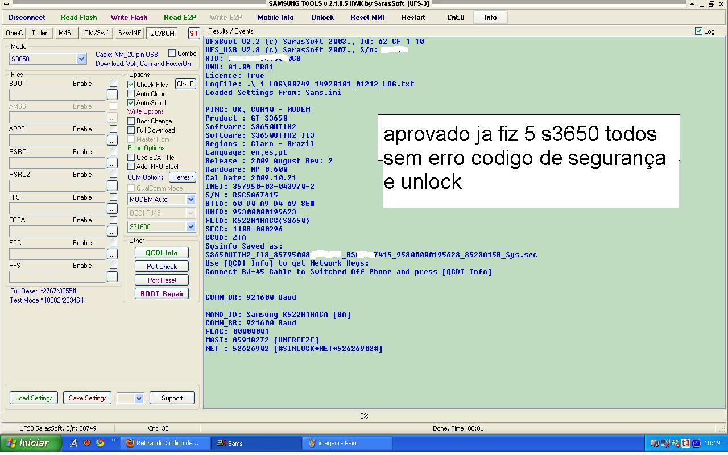Switch to imagem - Paint taskbar window
Viewport: 728px width, 455px height.
(348, 443)
